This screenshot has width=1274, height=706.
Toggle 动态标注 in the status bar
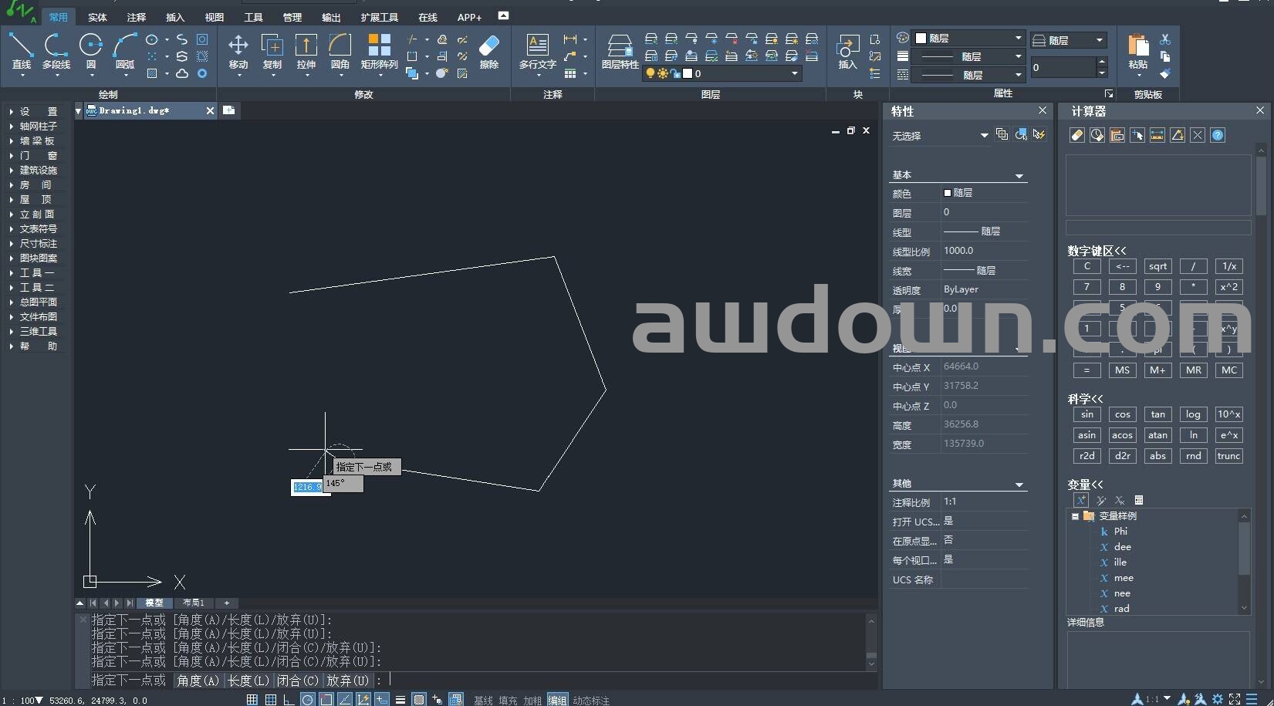pyautogui.click(x=591, y=700)
